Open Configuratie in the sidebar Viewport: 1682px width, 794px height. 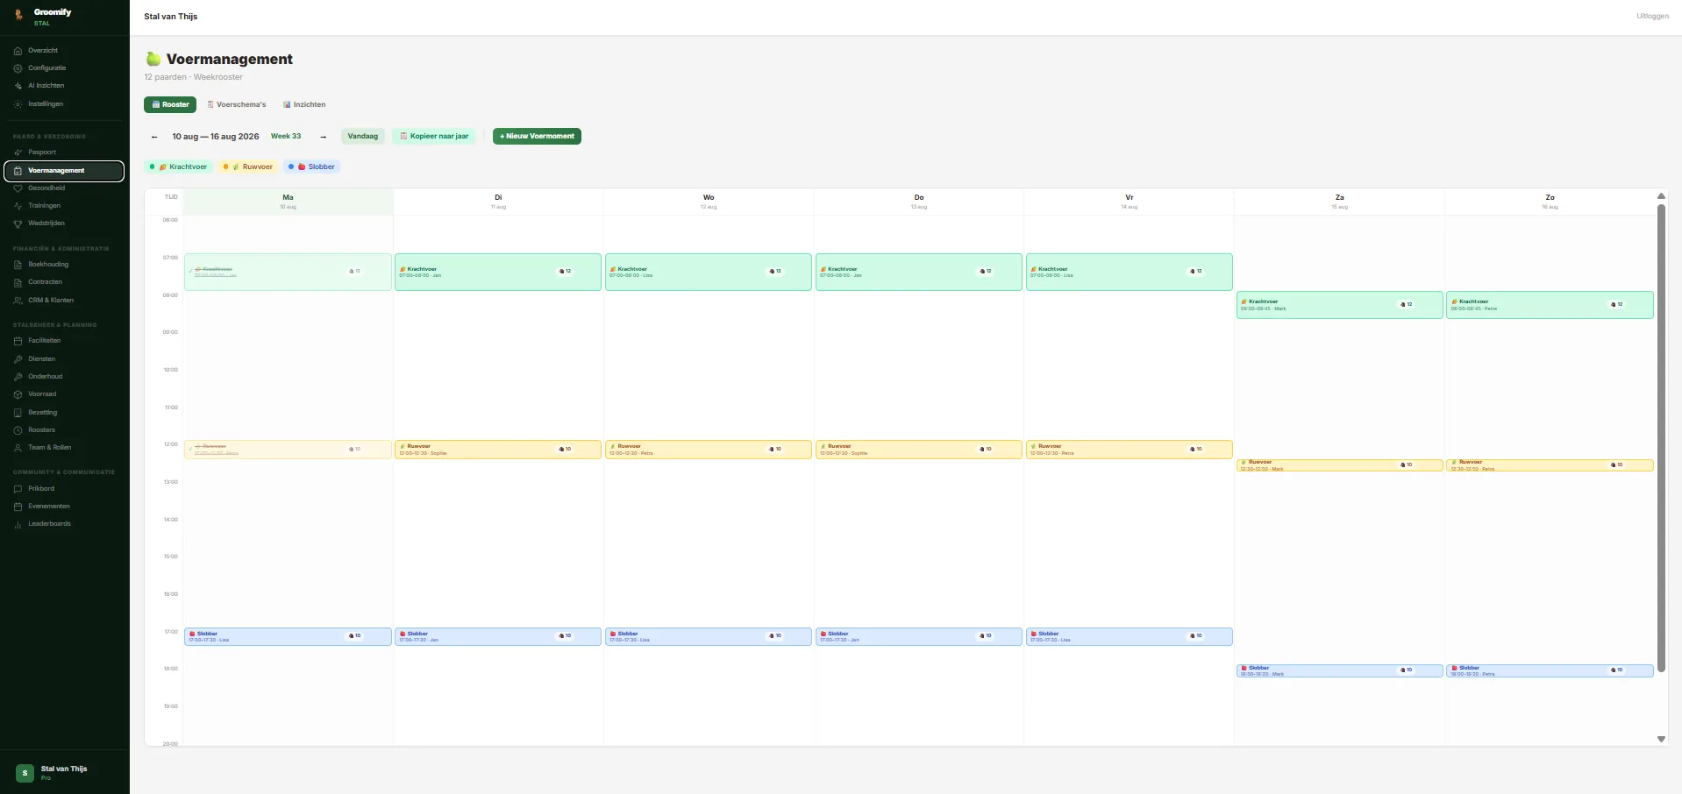click(65, 67)
